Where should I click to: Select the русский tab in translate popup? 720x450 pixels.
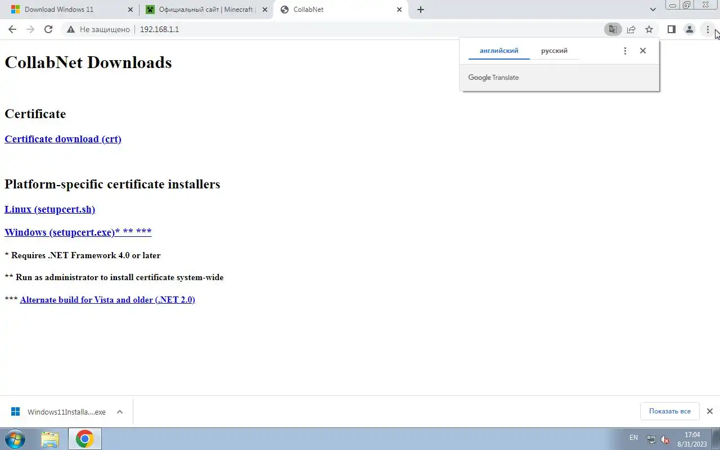tap(554, 51)
